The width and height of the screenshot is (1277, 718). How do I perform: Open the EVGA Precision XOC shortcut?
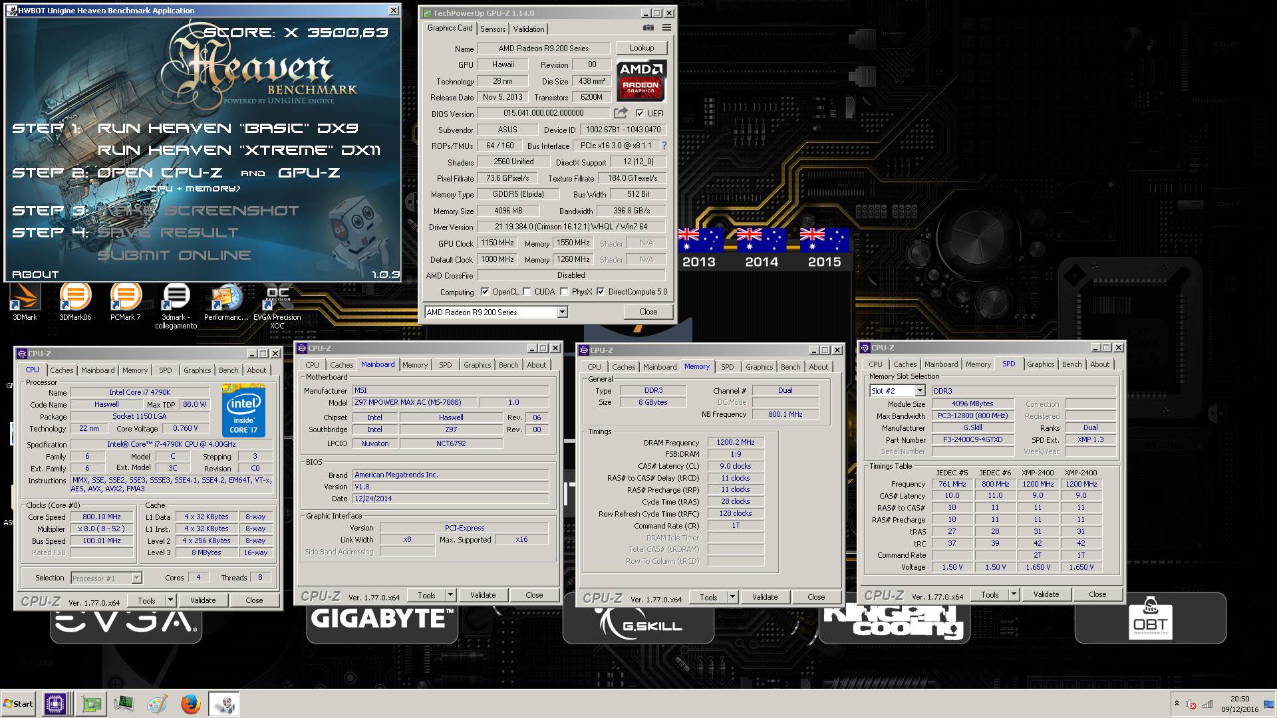(x=277, y=306)
